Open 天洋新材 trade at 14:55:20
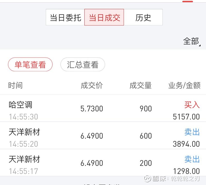This screenshot has width=206, height=185. (x=103, y=135)
